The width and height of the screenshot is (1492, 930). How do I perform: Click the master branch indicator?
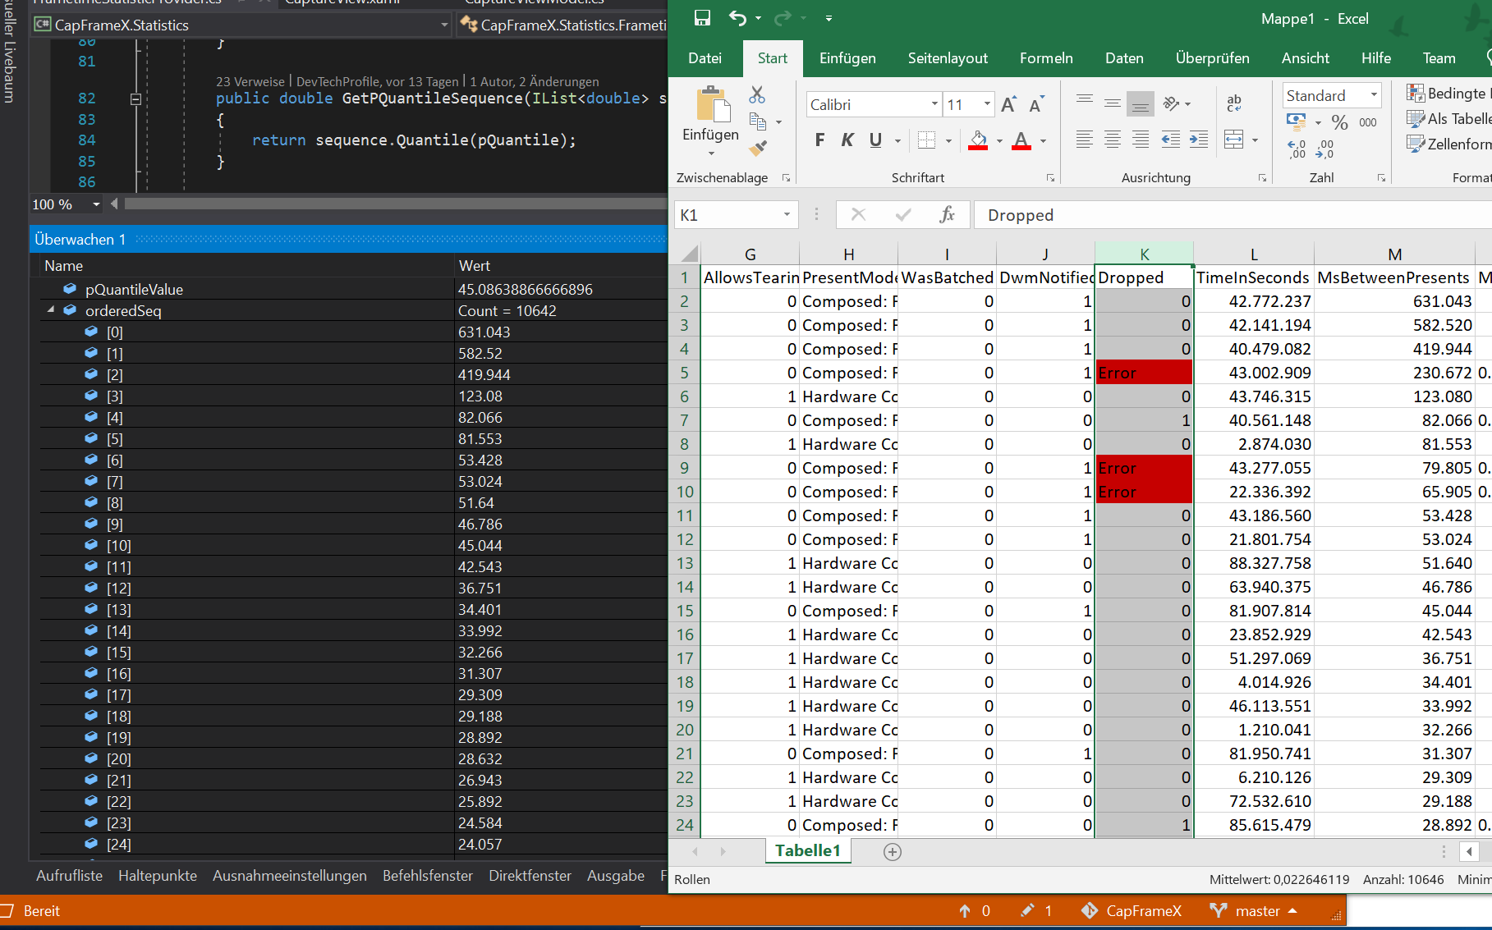click(1252, 911)
